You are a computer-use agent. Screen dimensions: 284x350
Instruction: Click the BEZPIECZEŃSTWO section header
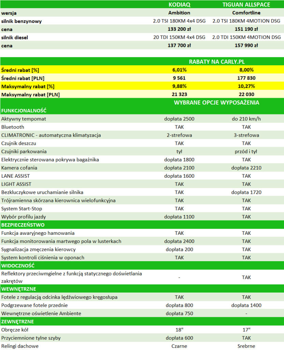pyautogui.click(x=23, y=225)
